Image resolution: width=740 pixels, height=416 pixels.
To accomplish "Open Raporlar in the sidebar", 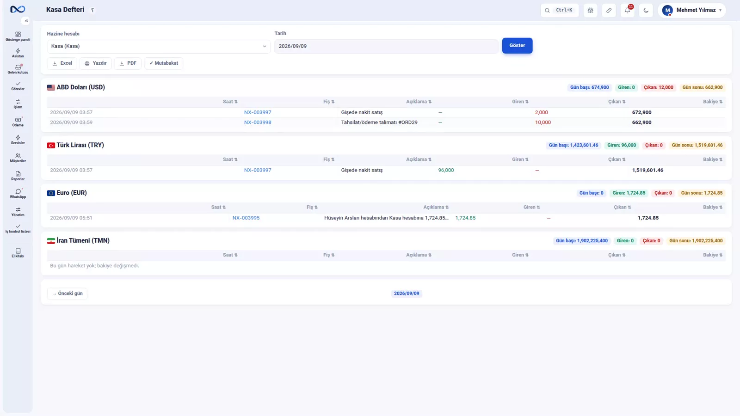I will [18, 176].
